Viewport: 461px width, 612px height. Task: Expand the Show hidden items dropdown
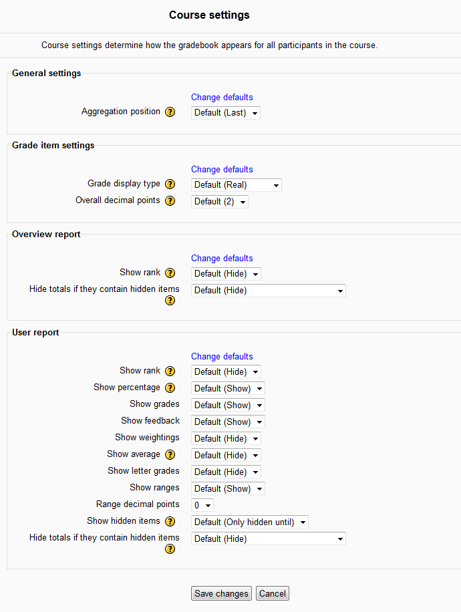(x=250, y=522)
